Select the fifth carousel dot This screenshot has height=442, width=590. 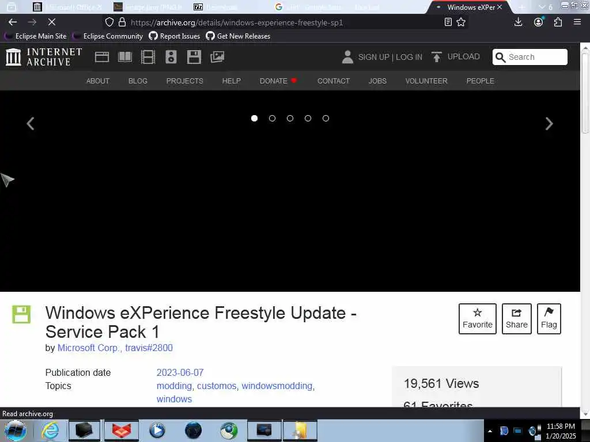(326, 119)
